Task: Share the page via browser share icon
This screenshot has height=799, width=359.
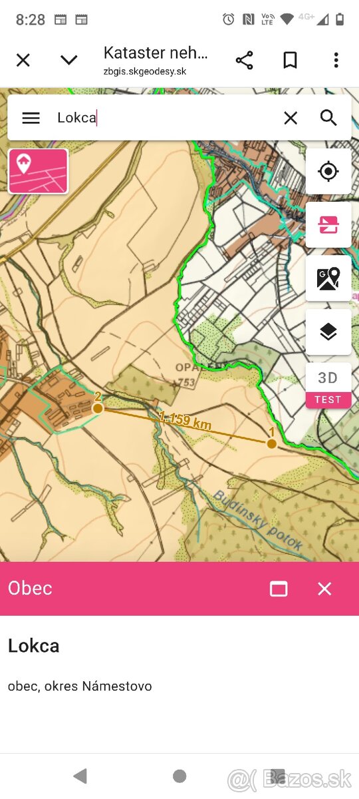Action: (x=245, y=61)
